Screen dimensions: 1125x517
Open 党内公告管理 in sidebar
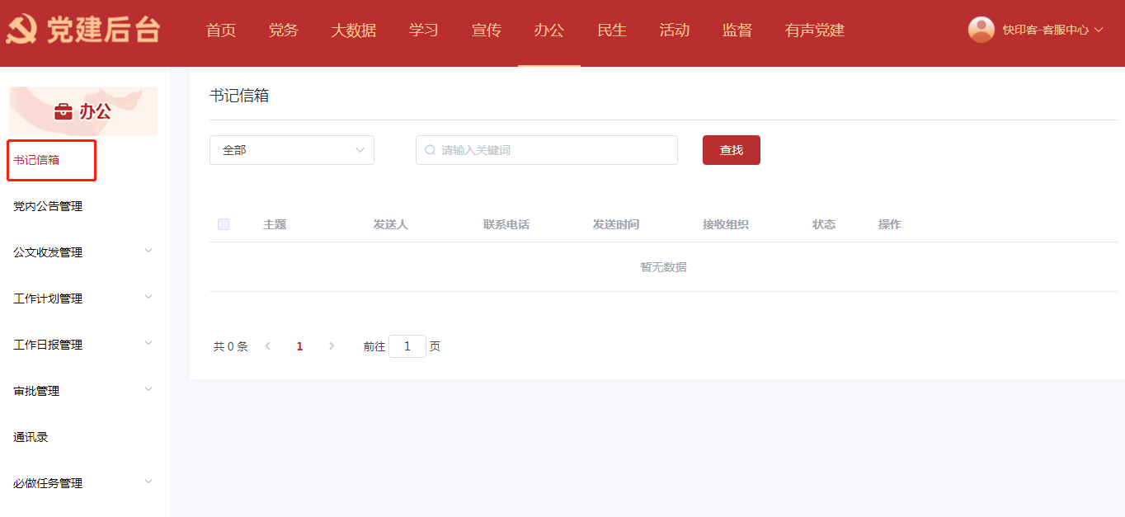coord(48,206)
